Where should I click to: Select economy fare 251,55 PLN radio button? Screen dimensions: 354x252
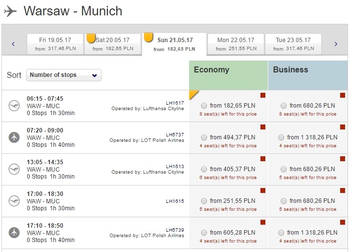point(204,201)
